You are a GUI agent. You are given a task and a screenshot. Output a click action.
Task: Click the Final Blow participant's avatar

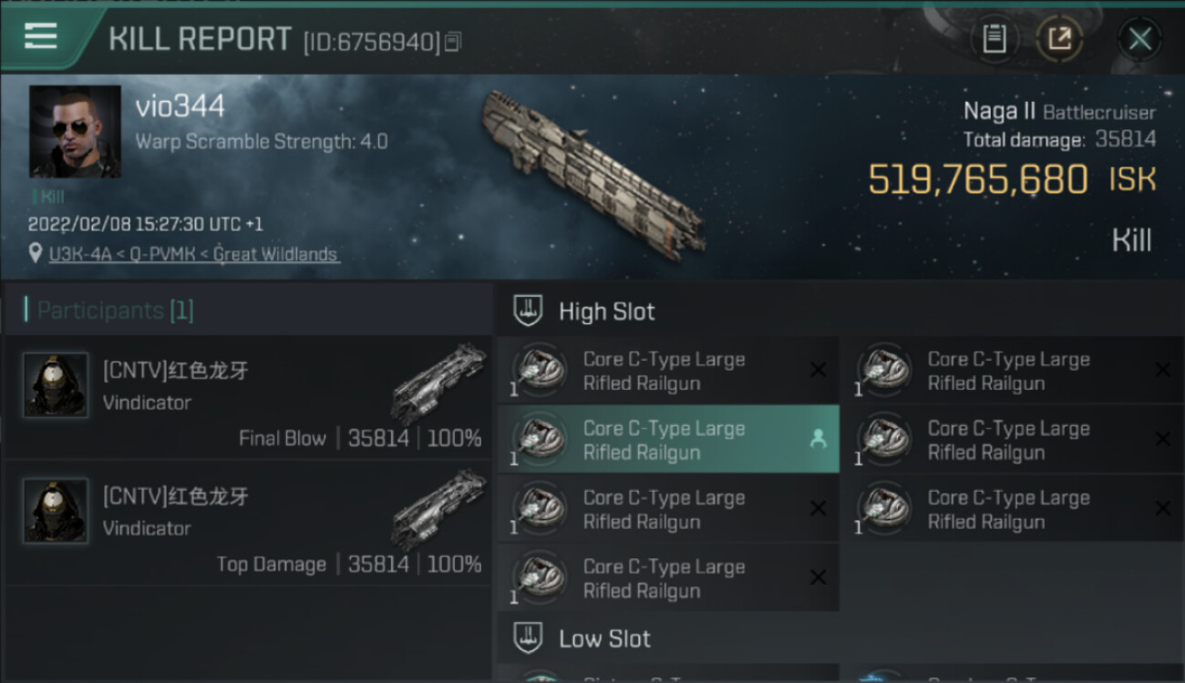tap(56, 385)
